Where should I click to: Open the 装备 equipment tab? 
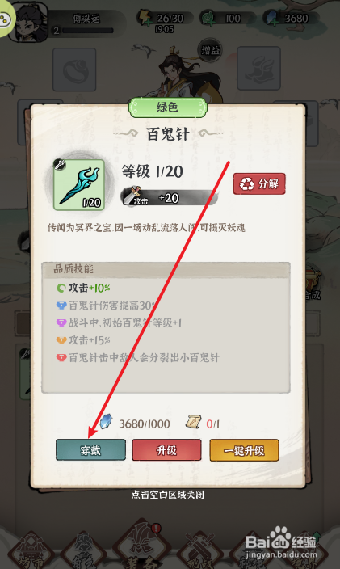(x=141, y=548)
